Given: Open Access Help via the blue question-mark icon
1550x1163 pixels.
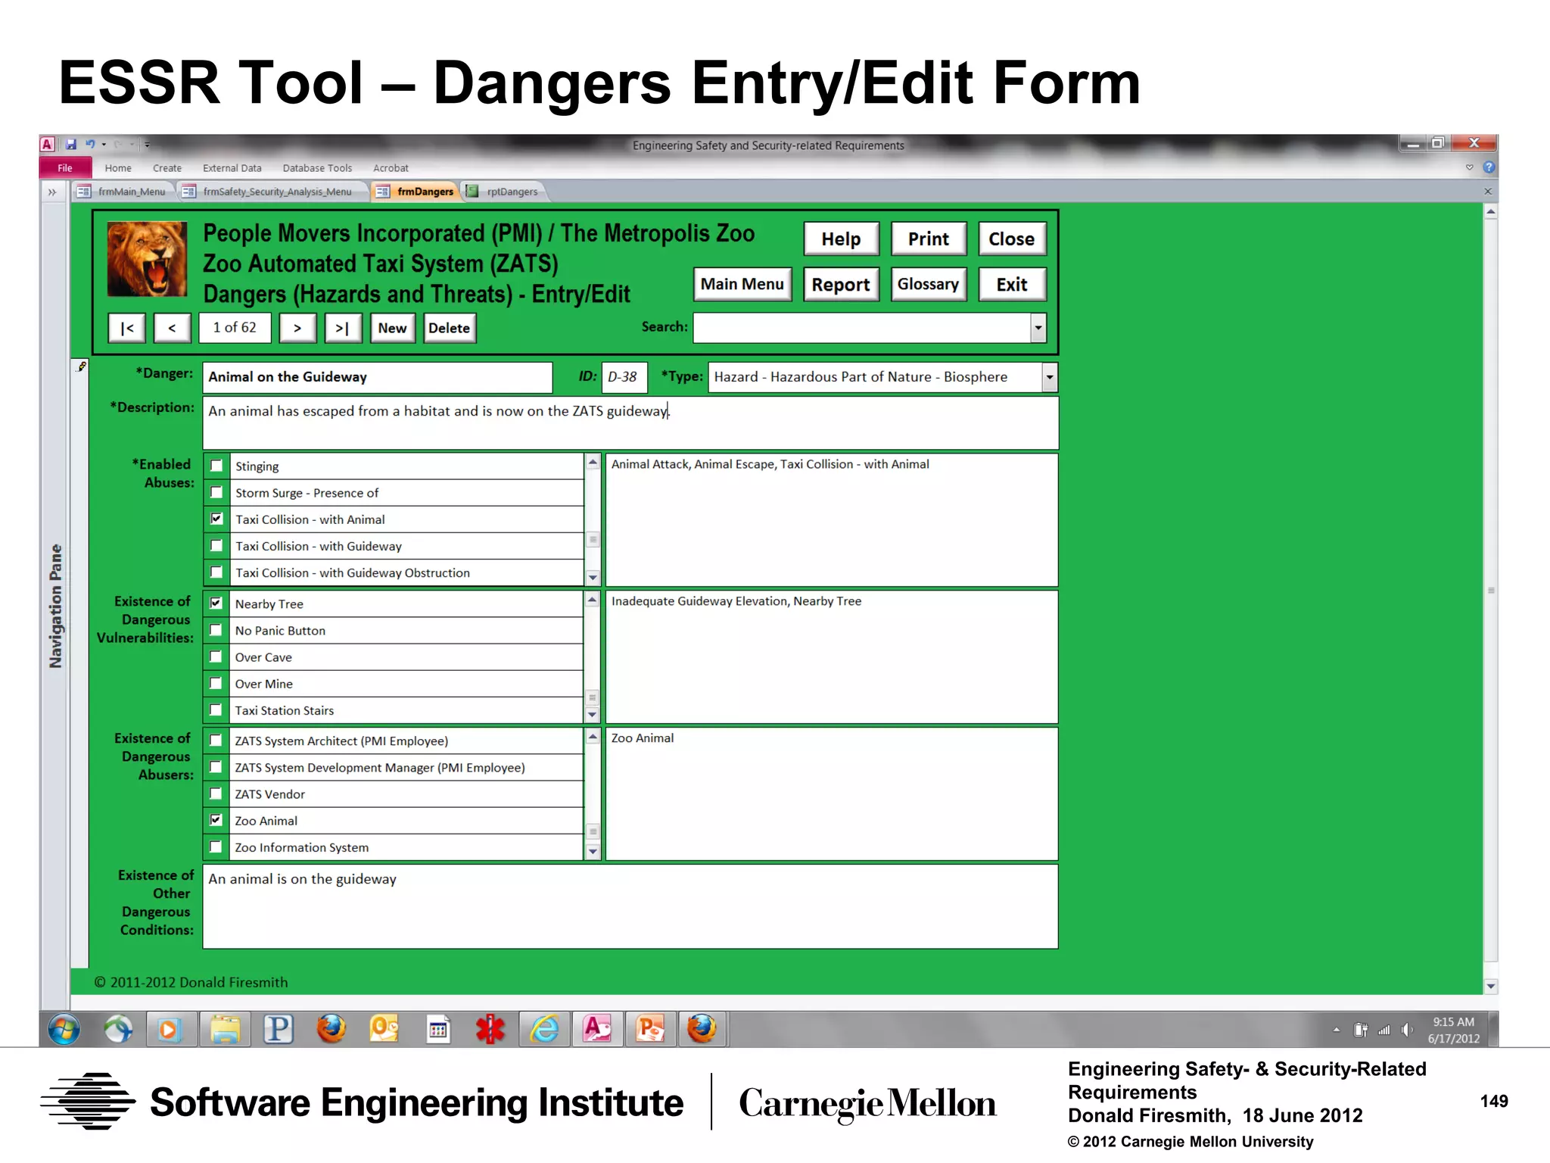Looking at the screenshot, I should point(1488,167).
